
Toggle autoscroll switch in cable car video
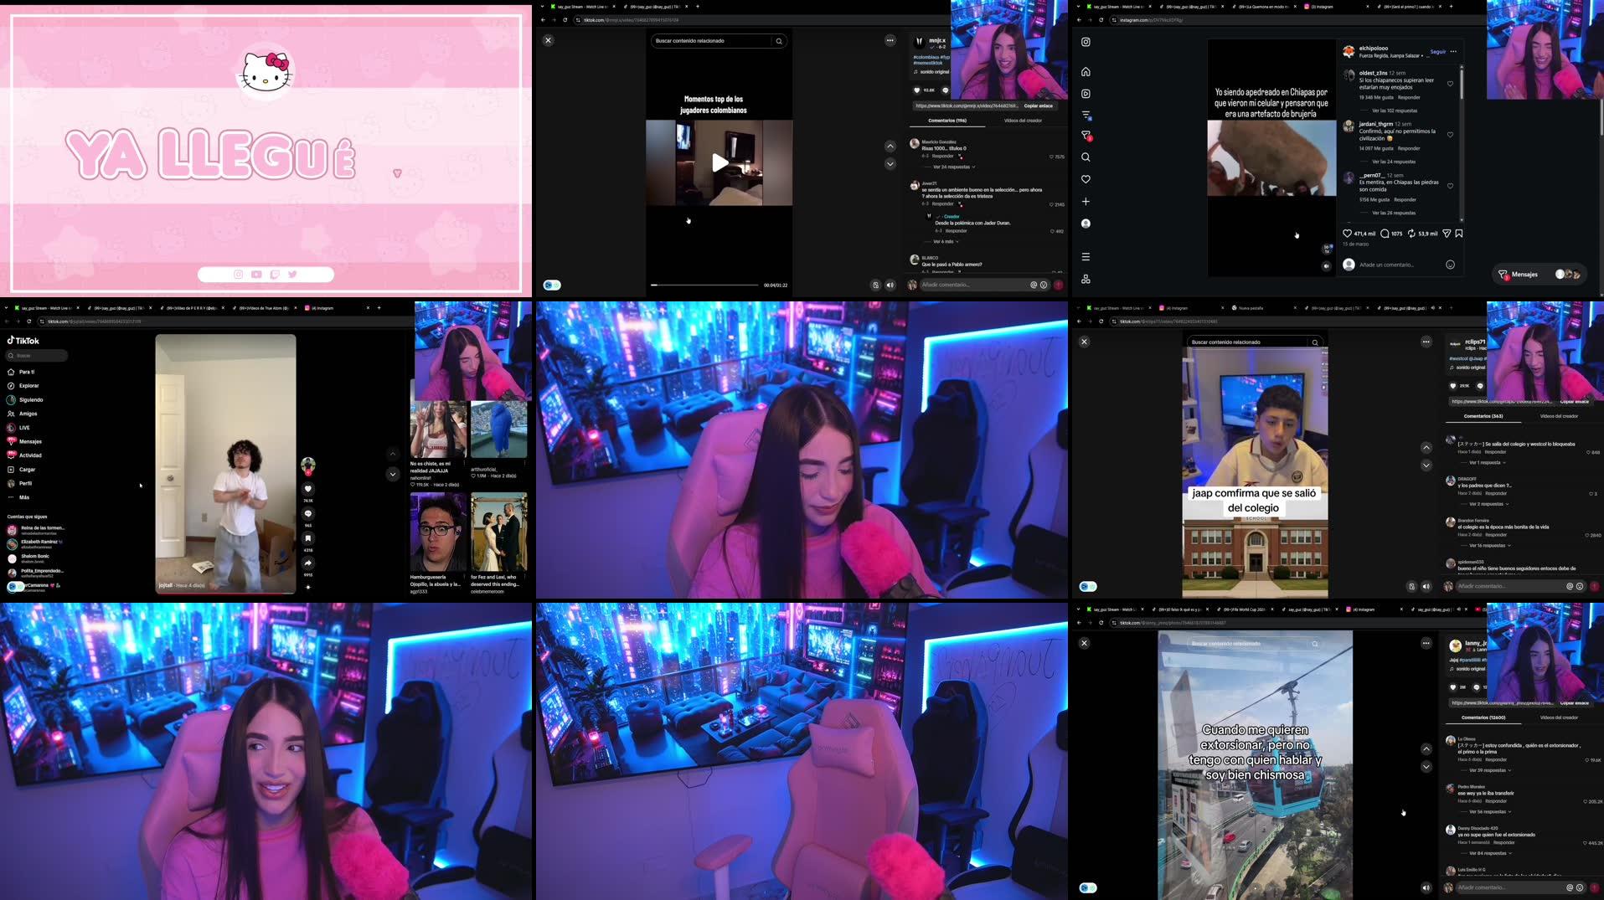[x=1088, y=887]
